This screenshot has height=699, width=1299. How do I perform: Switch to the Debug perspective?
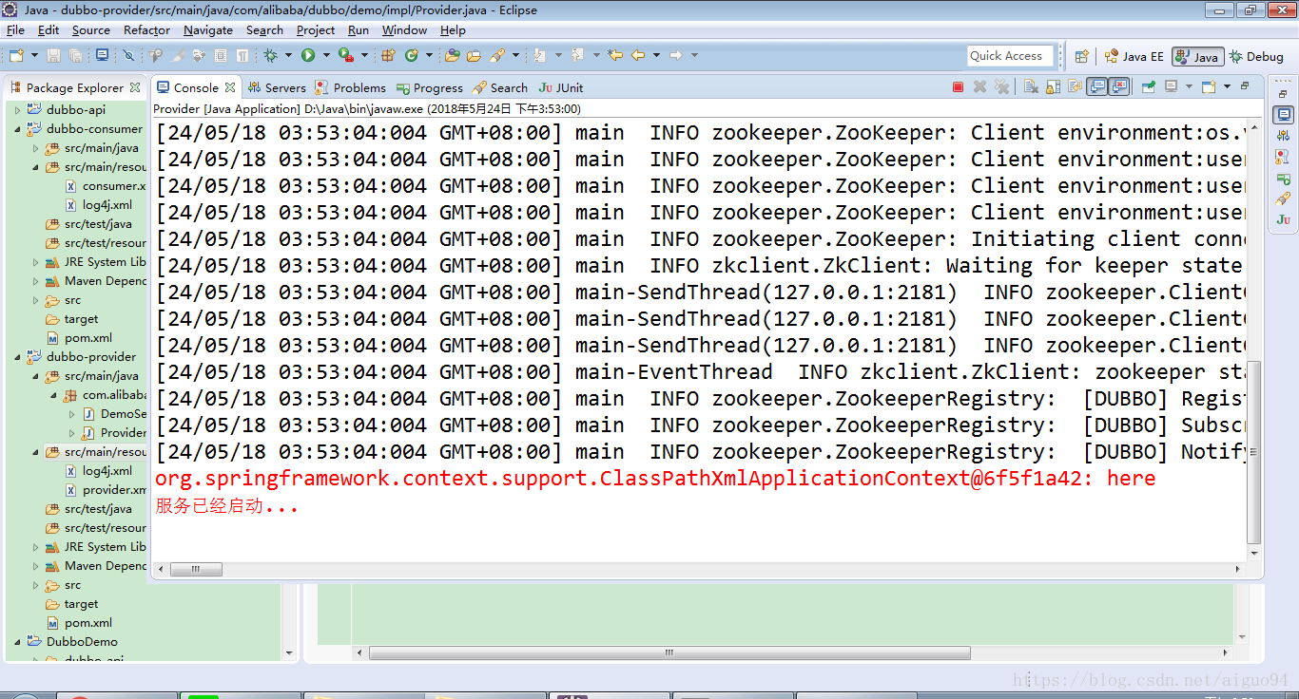coord(1257,57)
